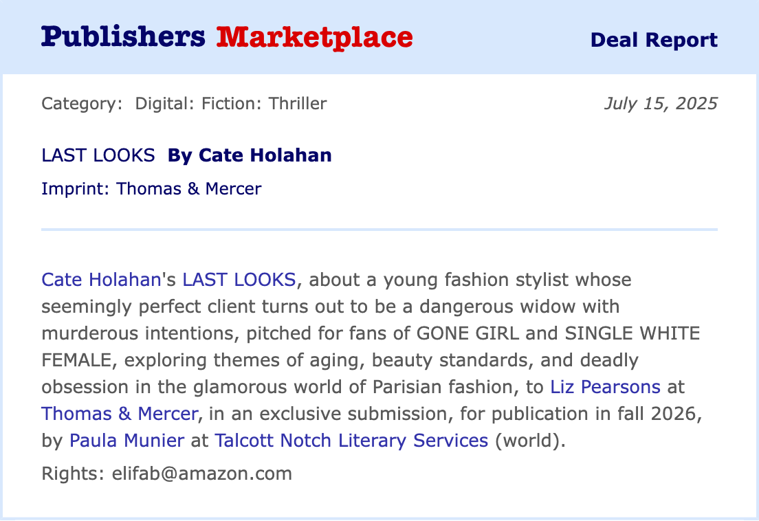The width and height of the screenshot is (759, 521).
Task: Click the July 15, 2025 date
Action: point(661,104)
